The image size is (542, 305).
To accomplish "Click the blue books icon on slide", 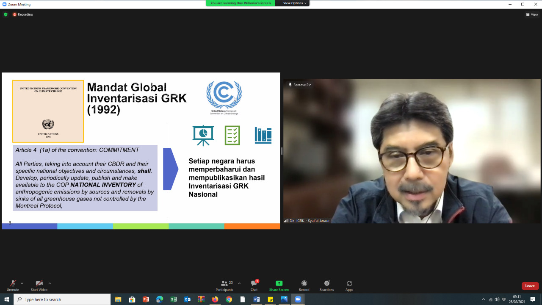I will coord(263,136).
